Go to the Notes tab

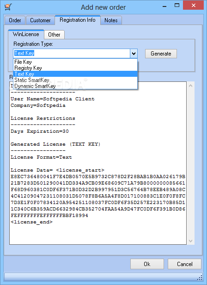pos(111,20)
